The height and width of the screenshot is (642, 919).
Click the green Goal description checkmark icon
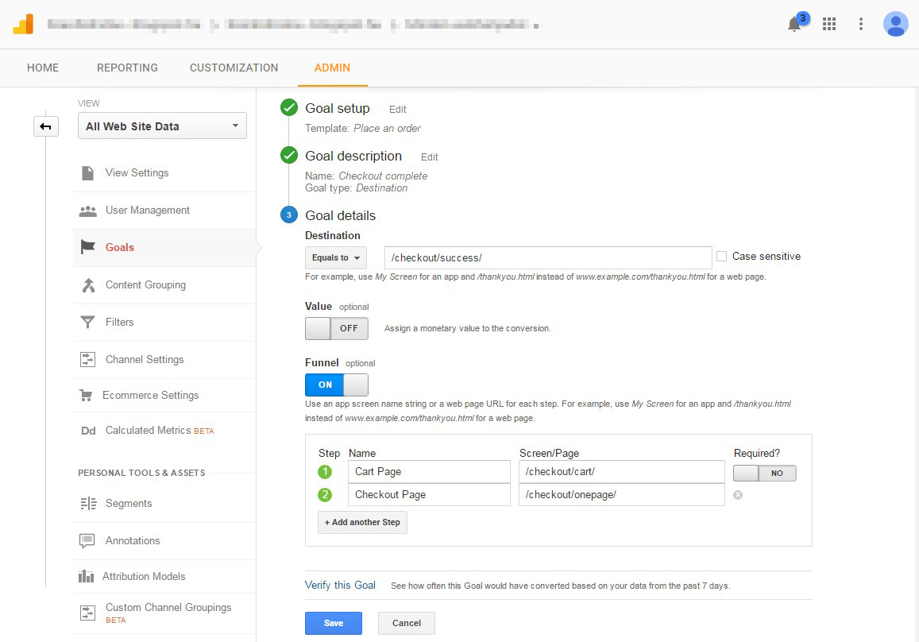(x=289, y=156)
